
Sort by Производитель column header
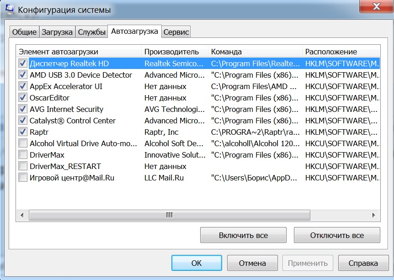pyautogui.click(x=175, y=52)
